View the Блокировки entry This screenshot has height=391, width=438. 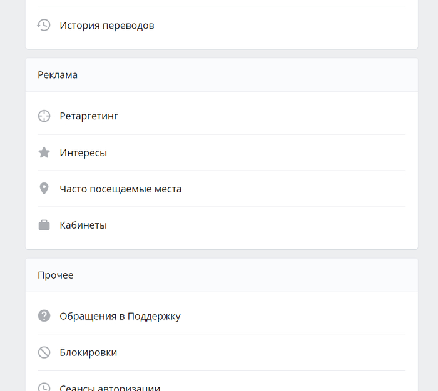pos(88,352)
